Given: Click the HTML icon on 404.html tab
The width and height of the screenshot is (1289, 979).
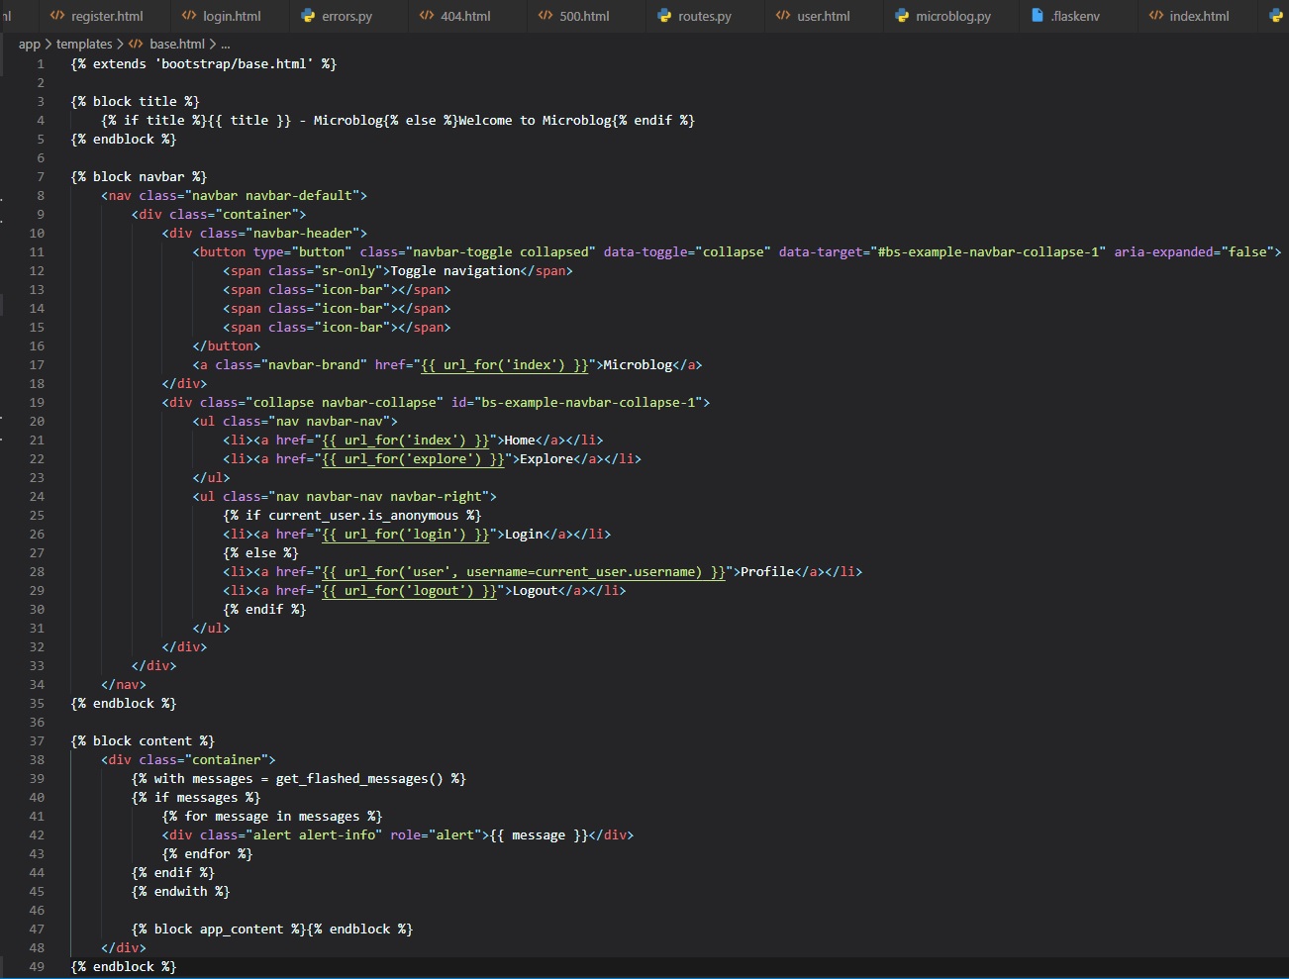Looking at the screenshot, I should click(427, 16).
